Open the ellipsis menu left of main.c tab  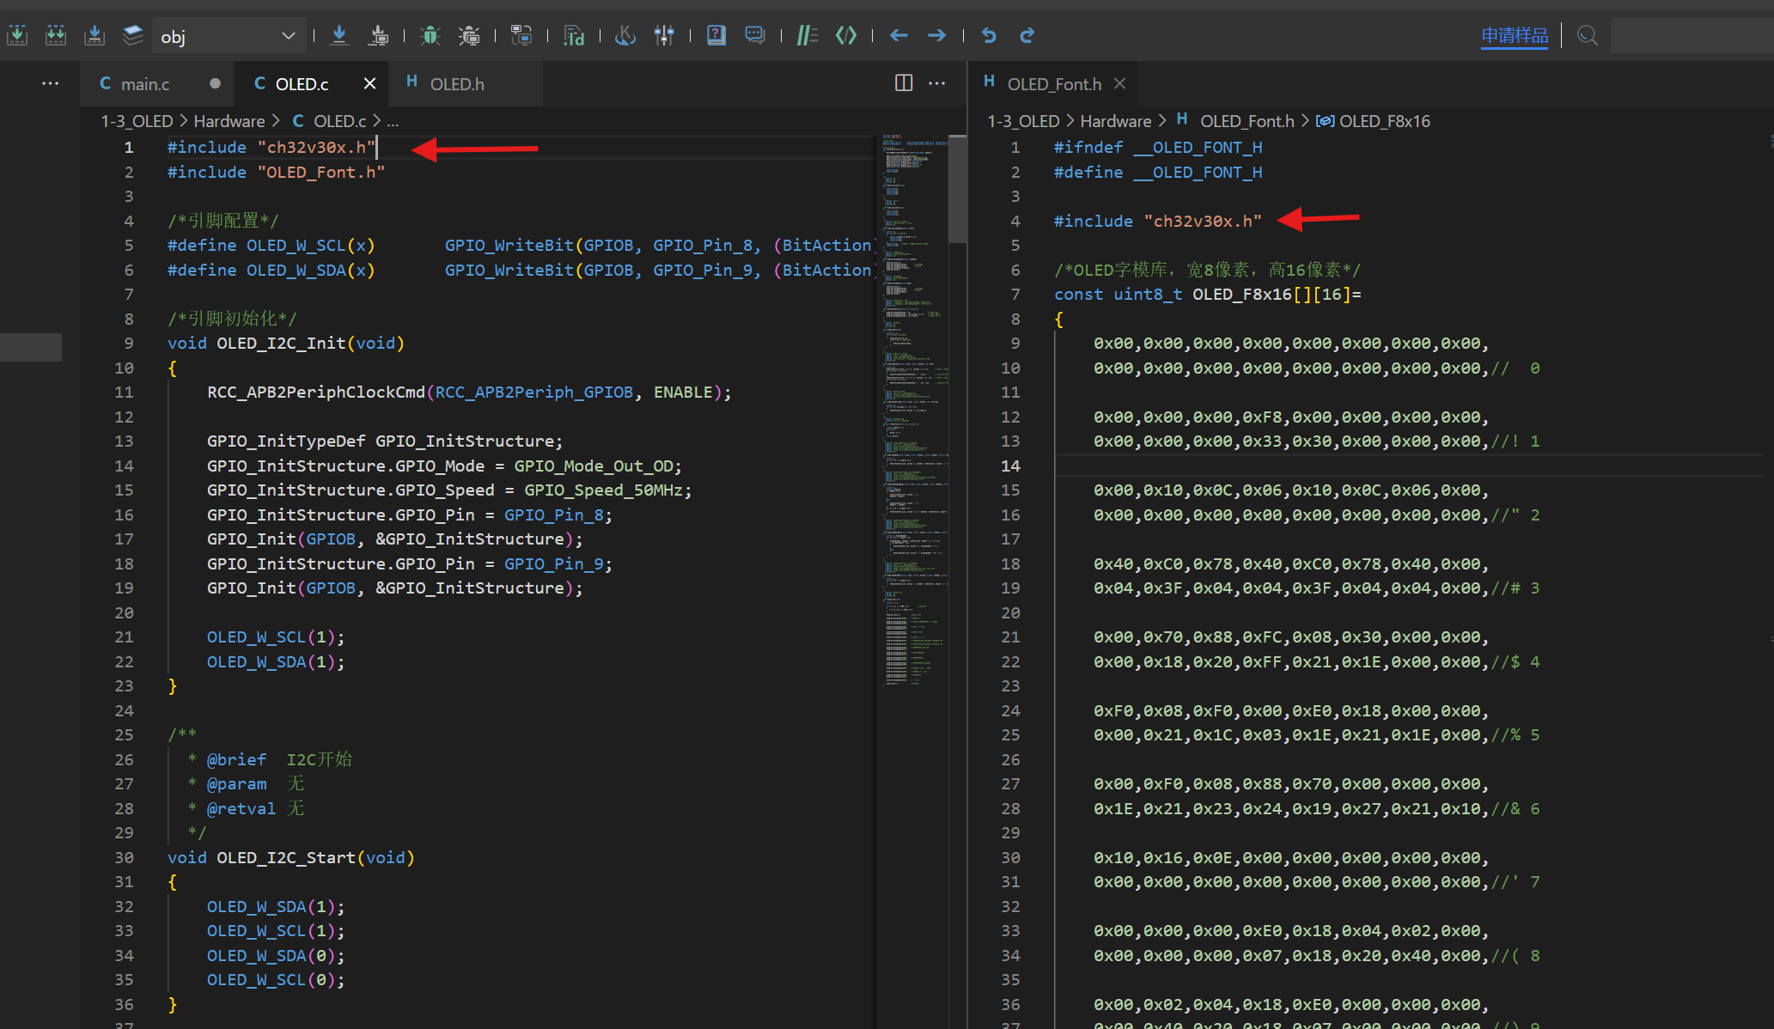(x=51, y=83)
